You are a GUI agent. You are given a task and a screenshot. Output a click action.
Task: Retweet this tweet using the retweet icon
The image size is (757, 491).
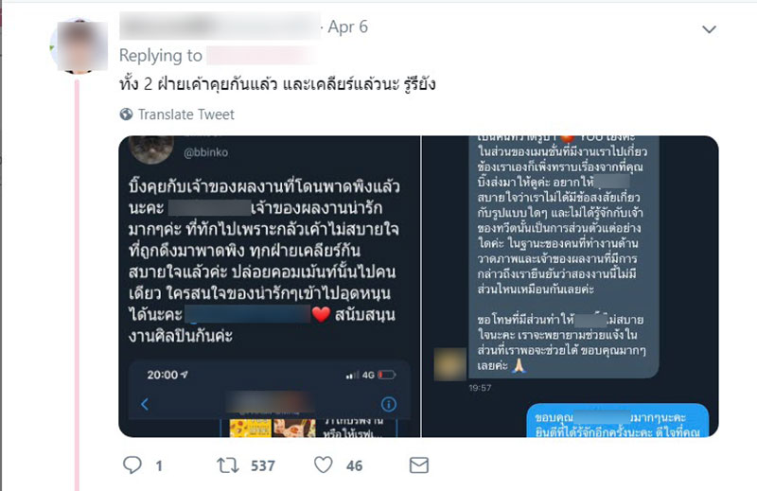[x=227, y=465]
